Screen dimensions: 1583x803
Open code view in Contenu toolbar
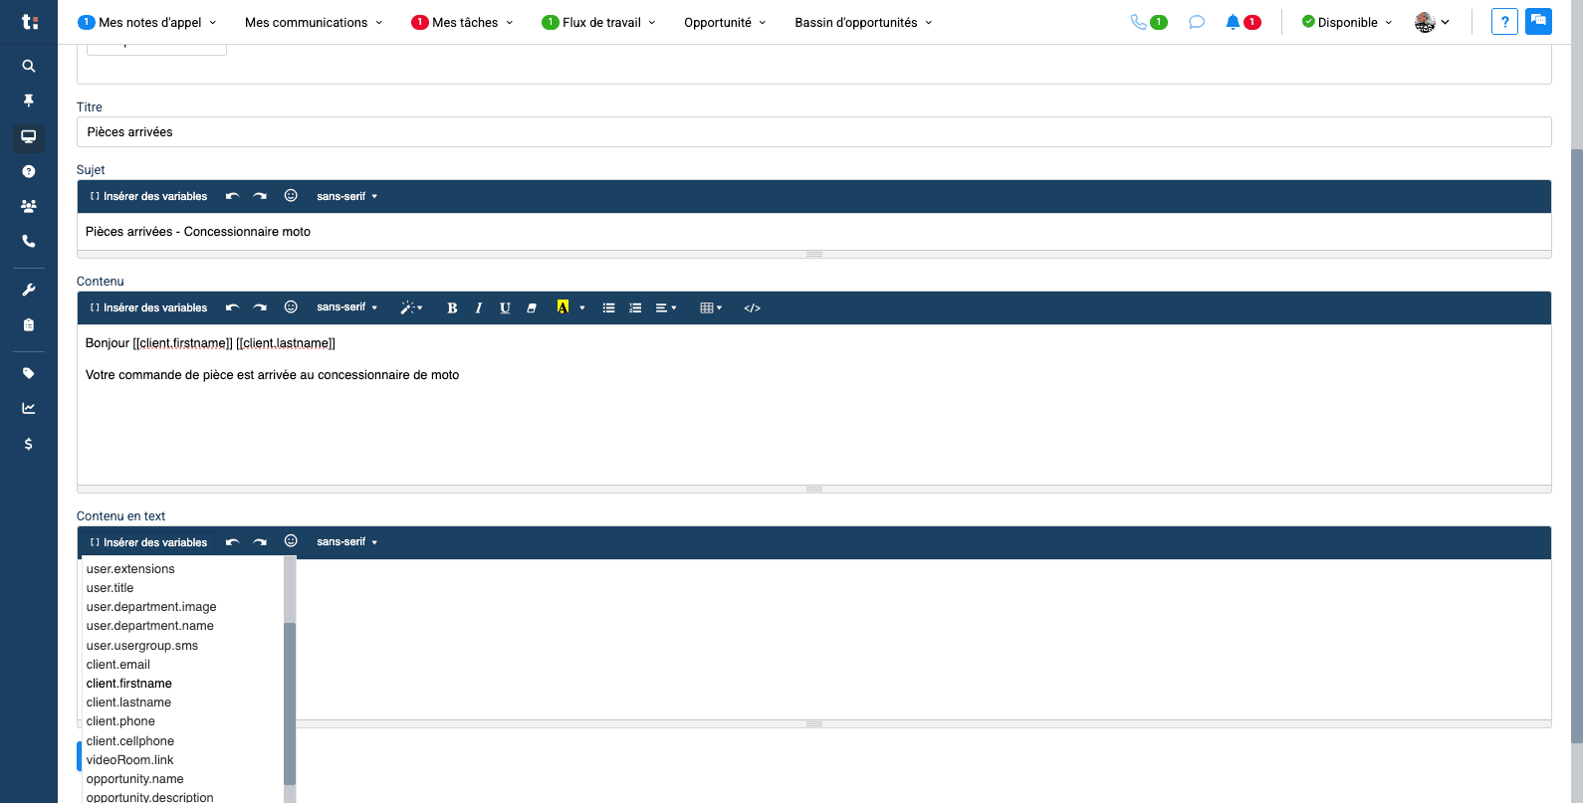click(x=753, y=308)
